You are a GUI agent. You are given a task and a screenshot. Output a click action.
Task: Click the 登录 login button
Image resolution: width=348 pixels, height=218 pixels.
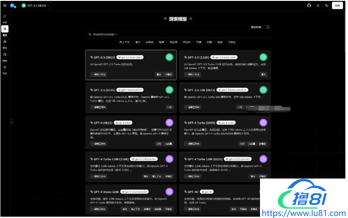pos(337,5)
